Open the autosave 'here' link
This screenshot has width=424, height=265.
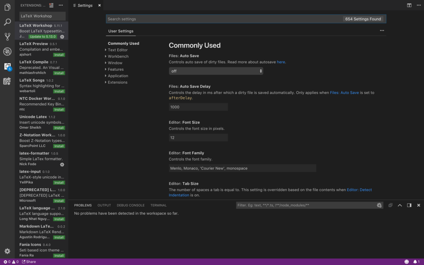[281, 62]
